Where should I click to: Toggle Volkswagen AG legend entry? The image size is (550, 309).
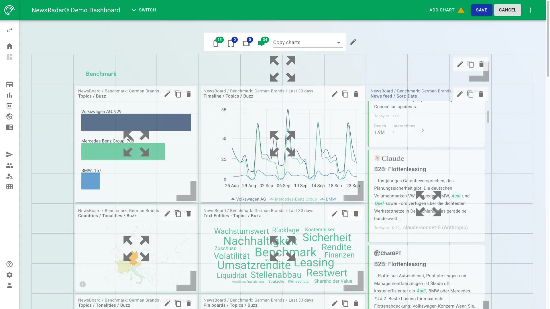tap(248, 199)
